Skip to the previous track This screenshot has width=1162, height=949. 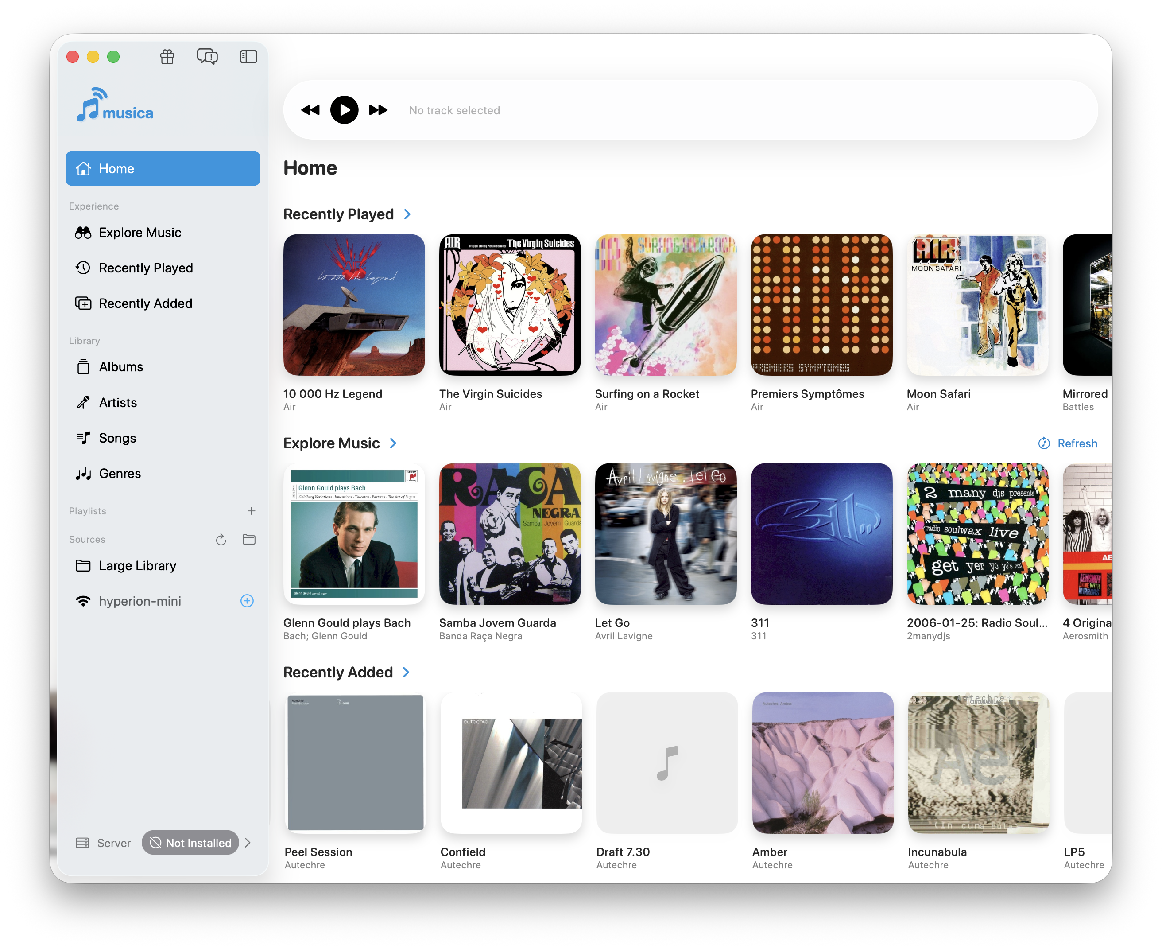click(310, 110)
